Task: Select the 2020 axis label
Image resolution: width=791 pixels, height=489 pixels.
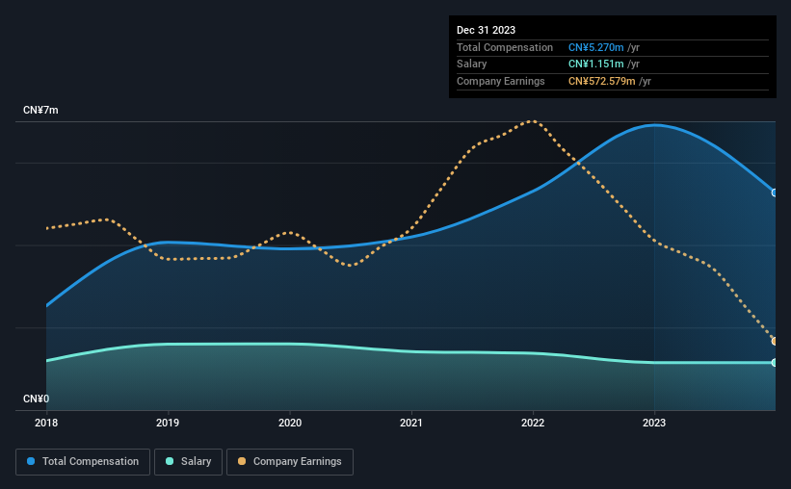Action: coord(290,423)
